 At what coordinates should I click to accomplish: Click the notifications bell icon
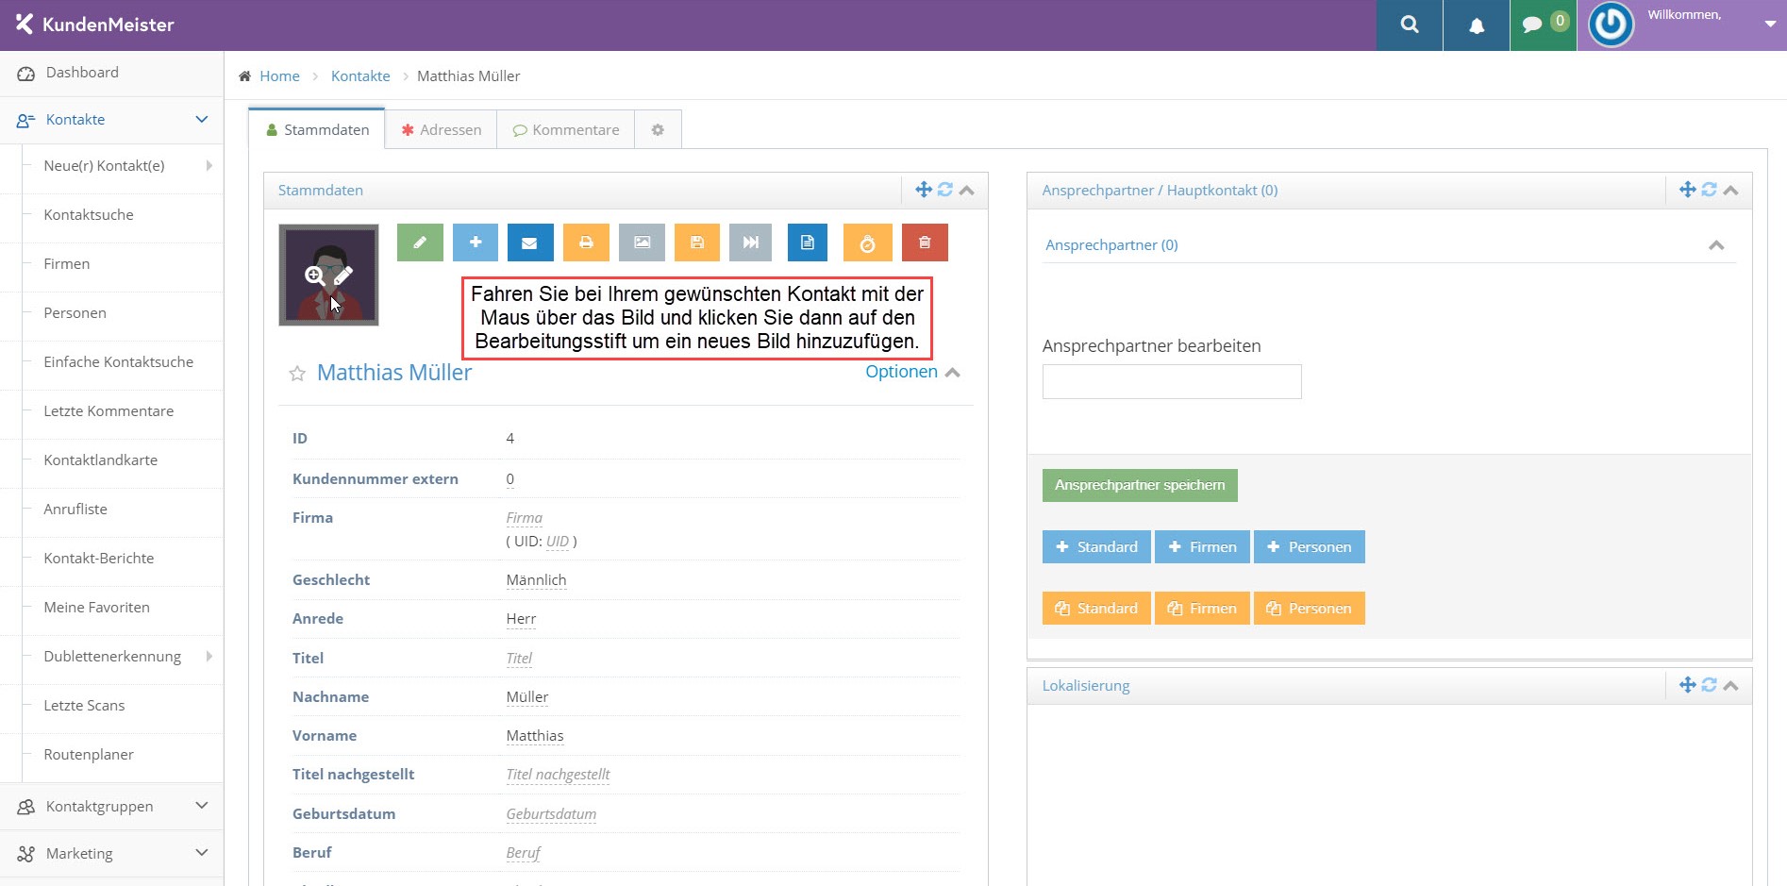click(x=1476, y=25)
